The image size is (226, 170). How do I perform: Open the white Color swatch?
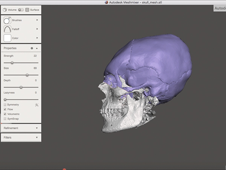pyautogui.click(x=7, y=38)
